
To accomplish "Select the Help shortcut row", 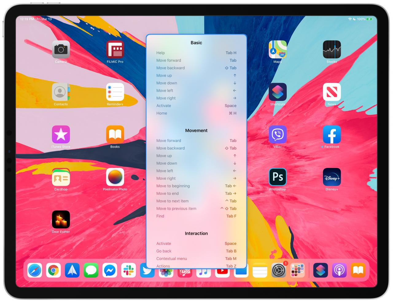I will [196, 53].
